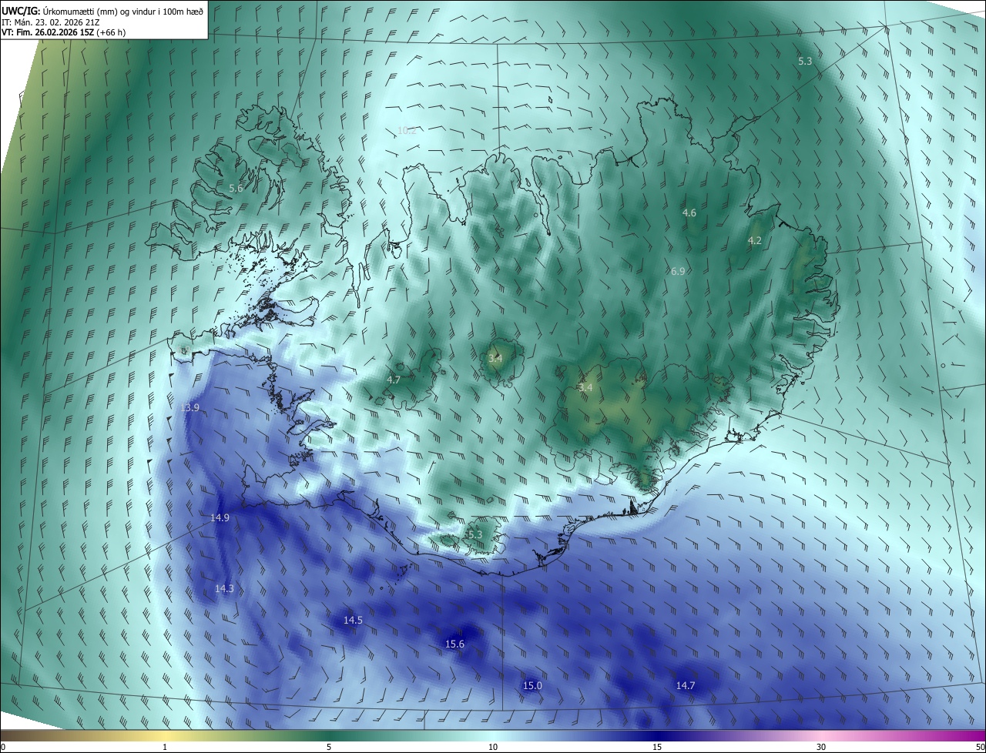This screenshot has width=986, height=753.
Task: Click the 30 tick on the color scale
Action: click(821, 747)
